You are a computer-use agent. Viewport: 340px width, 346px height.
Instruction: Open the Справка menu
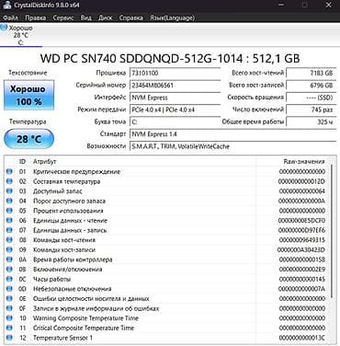[x=130, y=17]
